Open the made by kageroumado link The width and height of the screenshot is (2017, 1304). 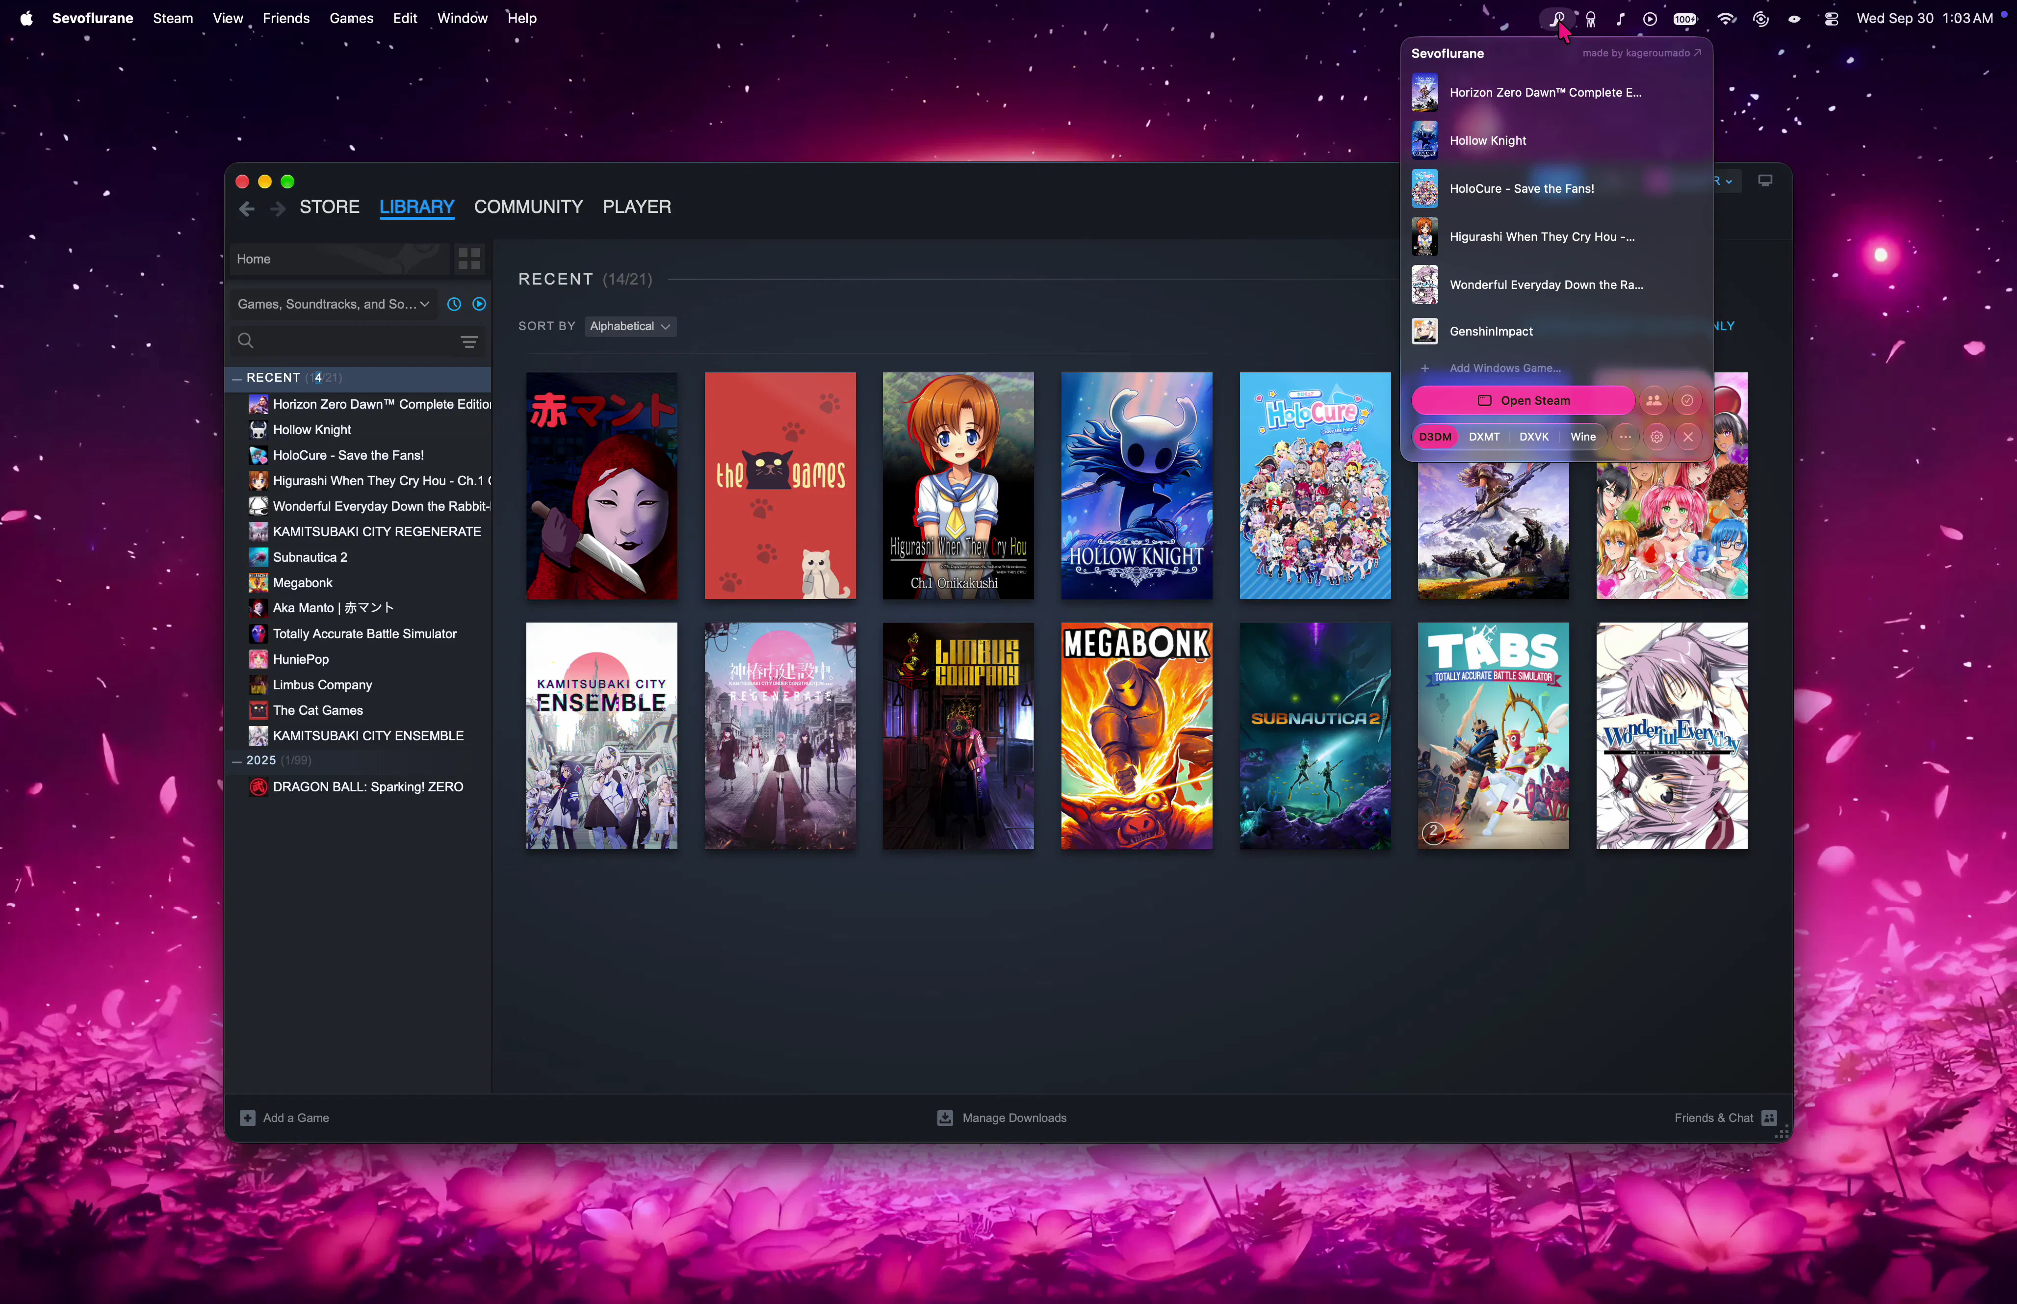1641,52
